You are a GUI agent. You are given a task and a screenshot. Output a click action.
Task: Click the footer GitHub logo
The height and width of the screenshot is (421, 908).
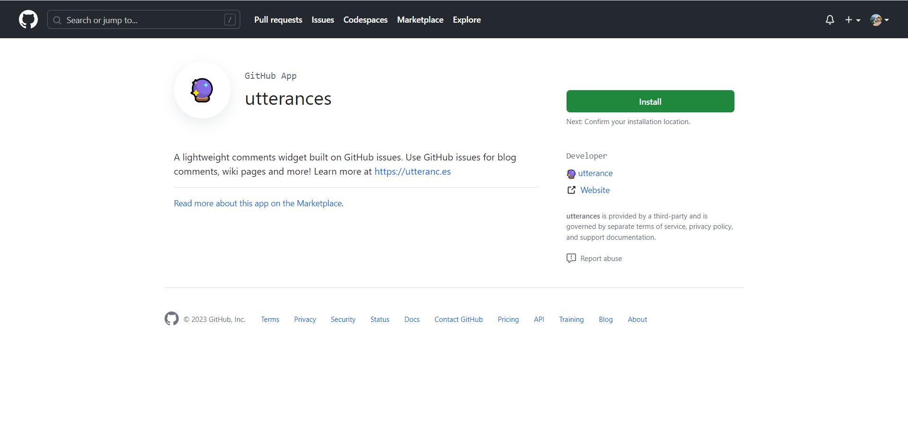click(172, 319)
